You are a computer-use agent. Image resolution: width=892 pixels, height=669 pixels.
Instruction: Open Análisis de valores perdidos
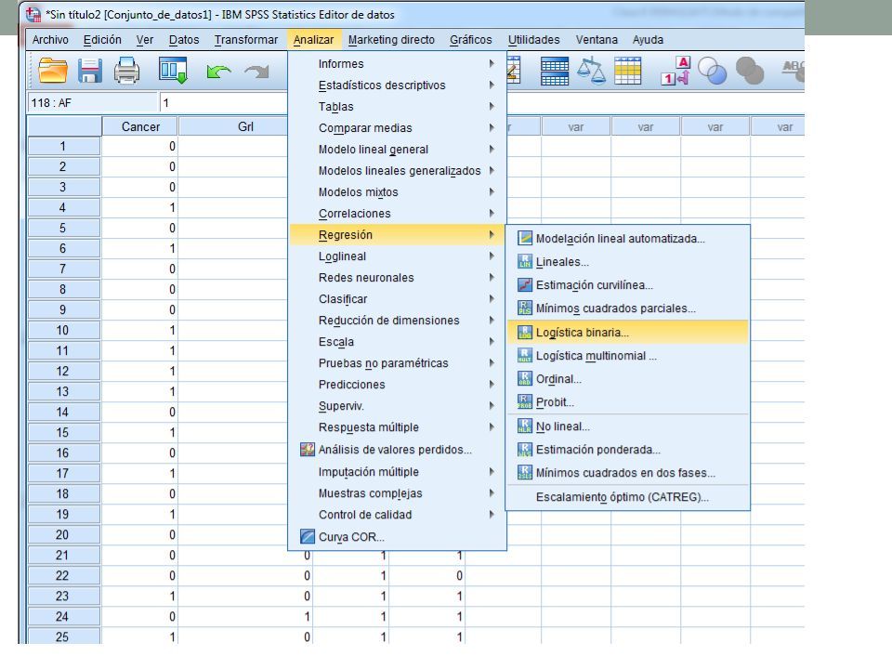click(397, 450)
